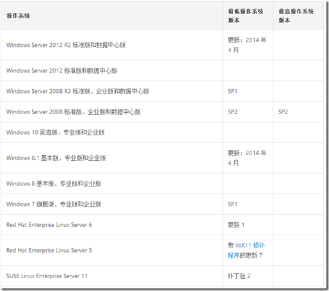
Task: Click Windows Server 2008 标准版、企业版和数据中心版 text
Action: 74,112
